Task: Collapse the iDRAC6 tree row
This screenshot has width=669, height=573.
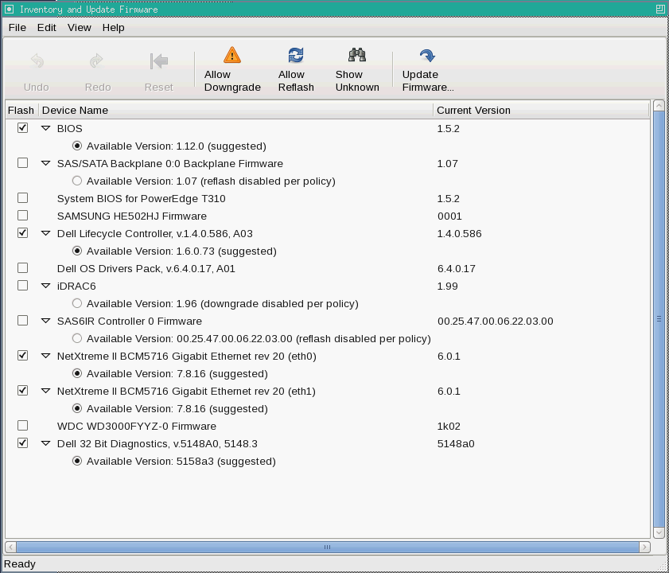Action: click(x=45, y=286)
